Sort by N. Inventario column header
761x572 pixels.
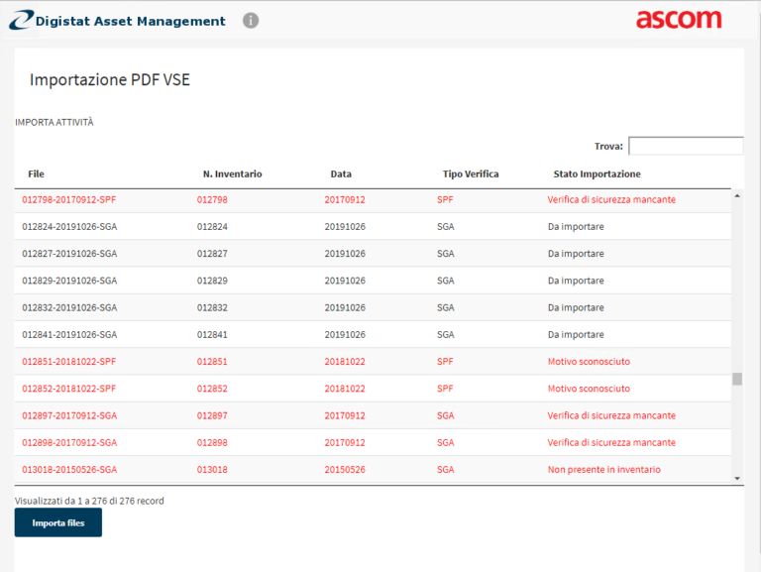(x=232, y=173)
